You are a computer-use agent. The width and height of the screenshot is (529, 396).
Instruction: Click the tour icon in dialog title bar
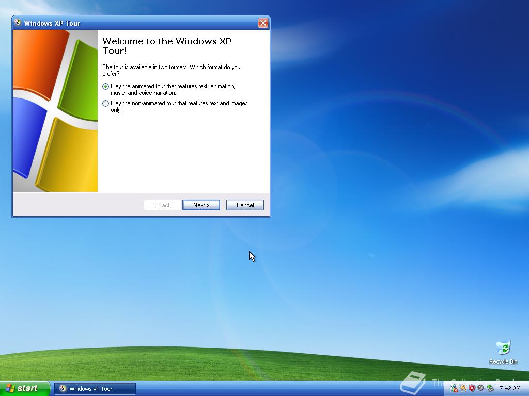tap(18, 23)
